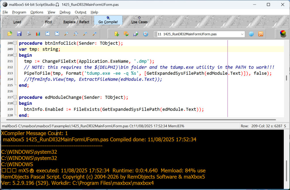
Task: Click the compass icon in toolbar
Action: pyautogui.click(x=146, y=34)
